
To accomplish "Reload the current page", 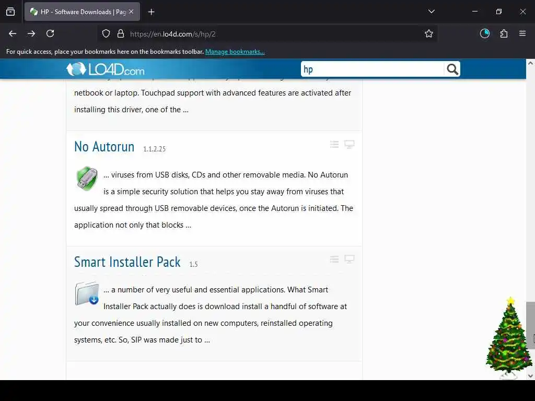I will (50, 33).
